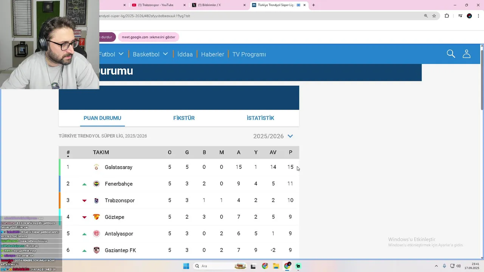484x272 pixels.
Task: Click the red down arrow beside Trabzonspor
Action: pyautogui.click(x=84, y=201)
